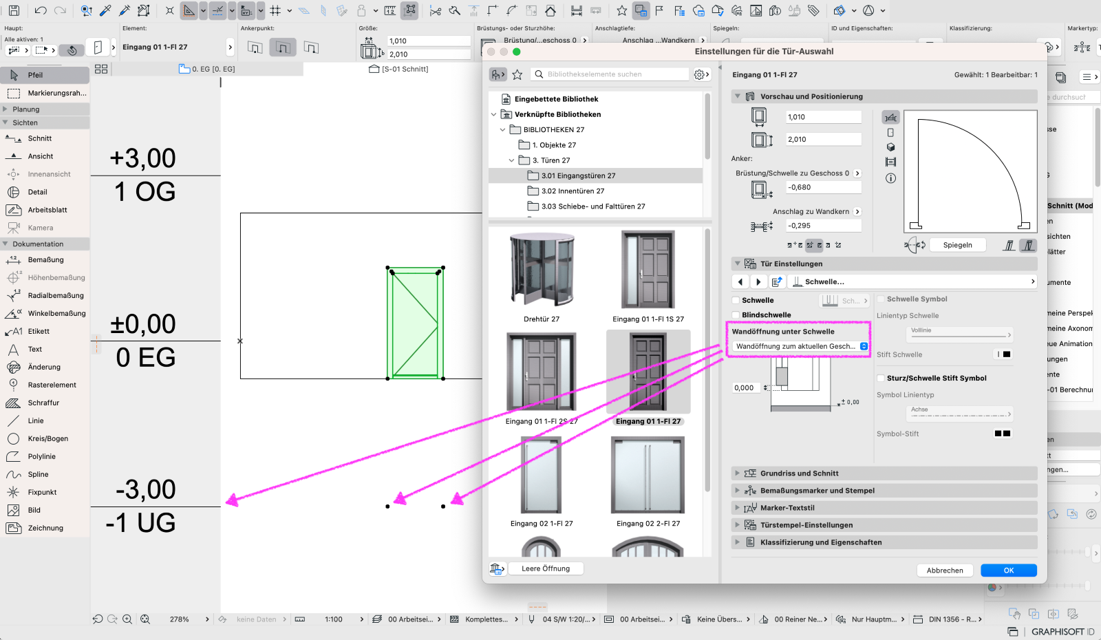Switch to the 0. EG floor plan tab
Image resolution: width=1101 pixels, height=640 pixels.
(206, 69)
